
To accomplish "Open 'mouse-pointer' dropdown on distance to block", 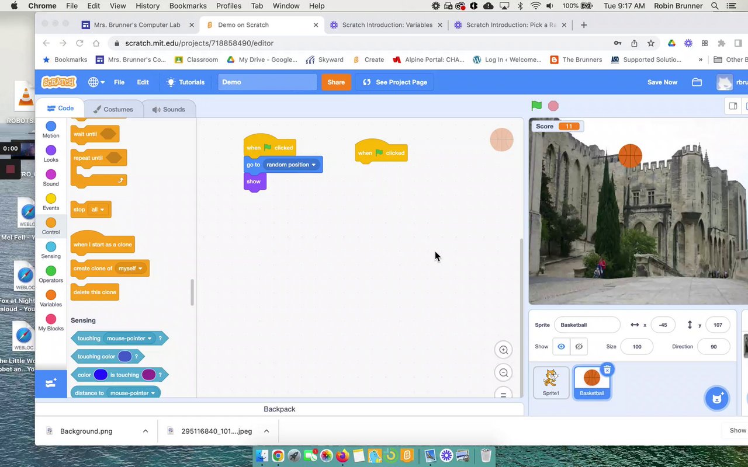I will tap(133, 393).
